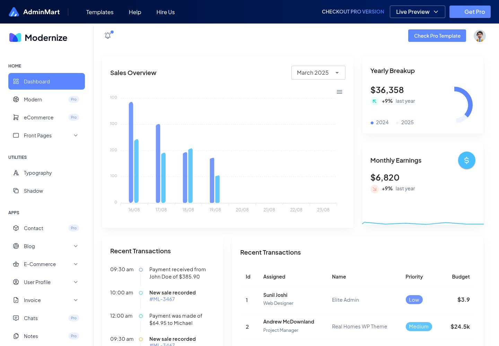Toggle the 2024 legend marker
The width and height of the screenshot is (499, 346).
pyautogui.click(x=372, y=123)
